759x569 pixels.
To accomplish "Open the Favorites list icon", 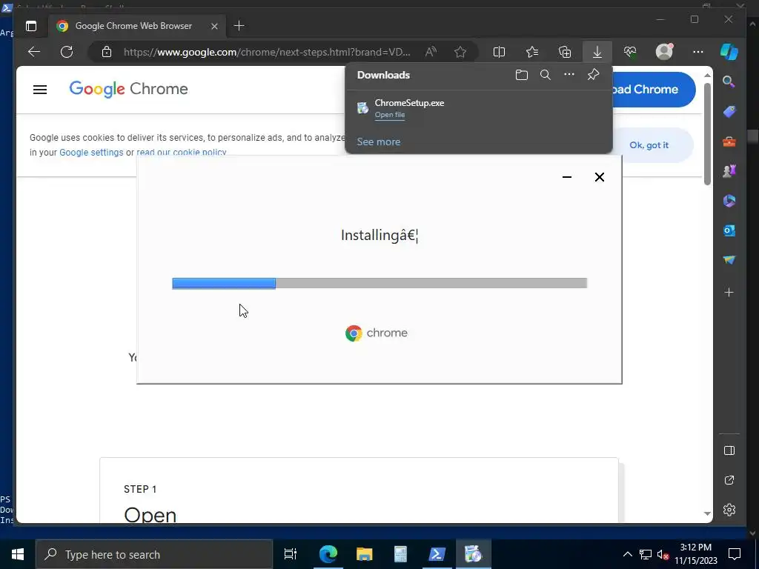I will coord(532,52).
